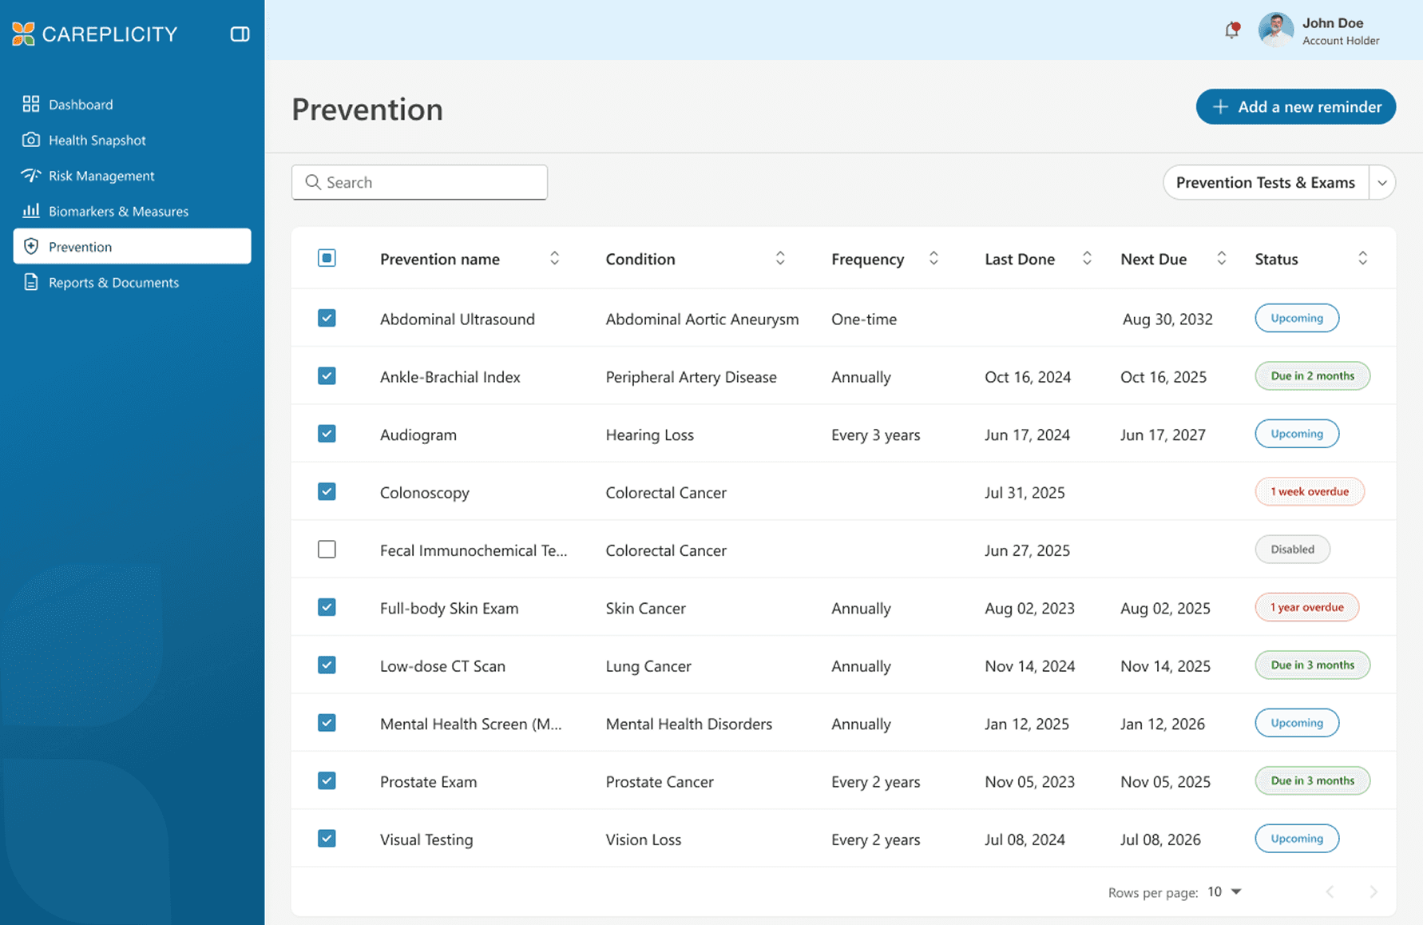
Task: Click Every 3 years frequency for Audiogram
Action: [x=875, y=435]
